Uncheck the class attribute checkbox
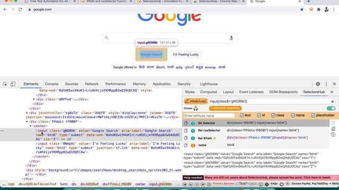The image size is (339, 190). tap(273, 116)
